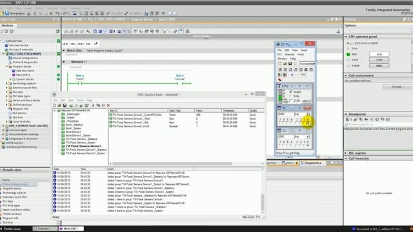This screenshot has height=232, width=413.
Task: Open the PLC menu in S7-PLCSIM
Action: (279, 54)
